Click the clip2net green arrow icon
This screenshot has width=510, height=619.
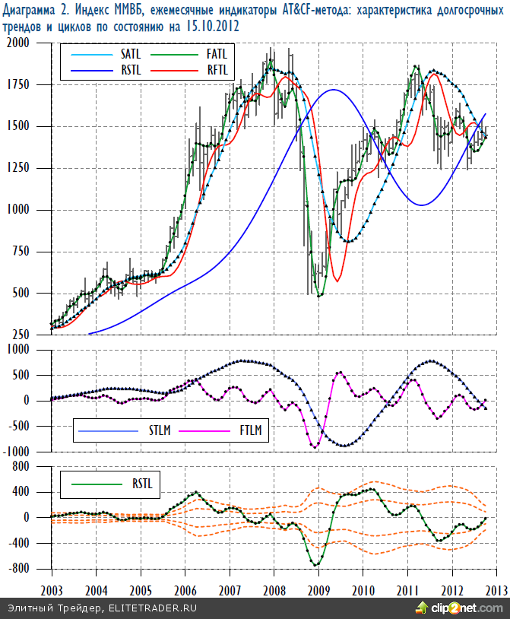[422, 608]
